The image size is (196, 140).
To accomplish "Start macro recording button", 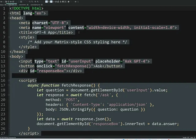I will point(69,2).
